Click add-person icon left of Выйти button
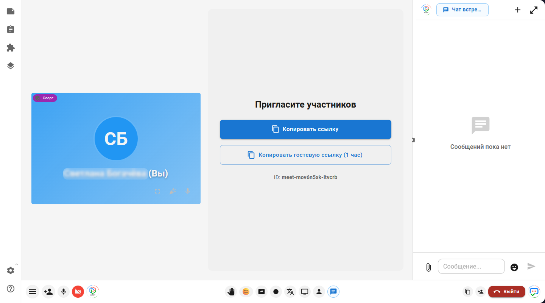The image size is (545, 303). 481,292
